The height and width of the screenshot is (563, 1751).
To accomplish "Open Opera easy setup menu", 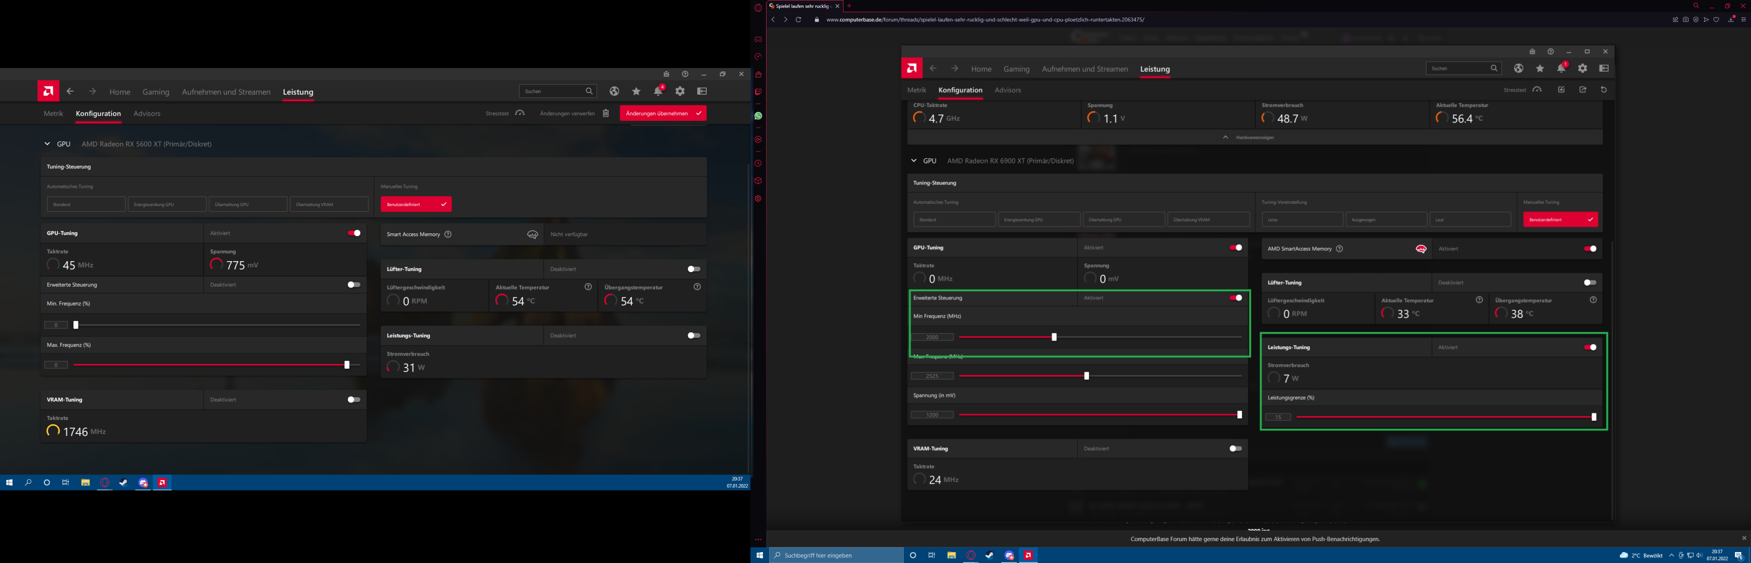I will 1744,20.
